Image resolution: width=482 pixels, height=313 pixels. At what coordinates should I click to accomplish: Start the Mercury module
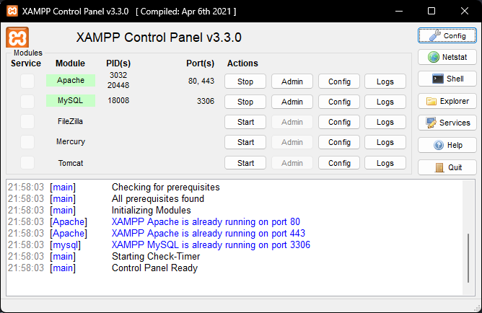tap(245, 142)
